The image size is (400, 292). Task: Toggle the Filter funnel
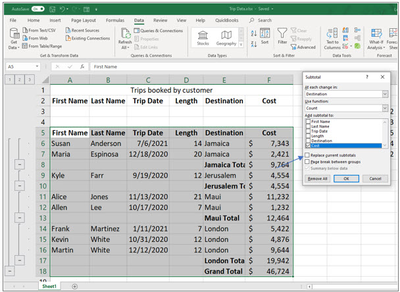click(x=282, y=36)
